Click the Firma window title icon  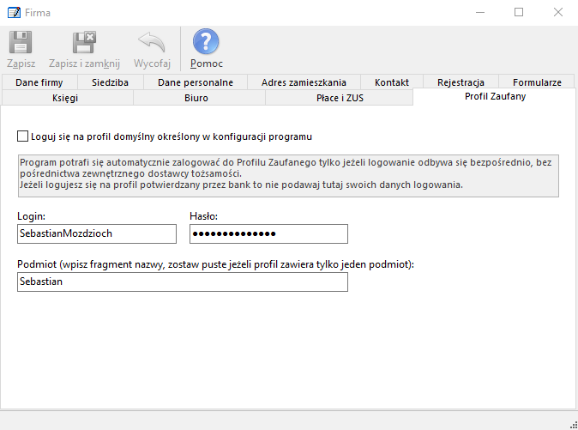tap(13, 13)
